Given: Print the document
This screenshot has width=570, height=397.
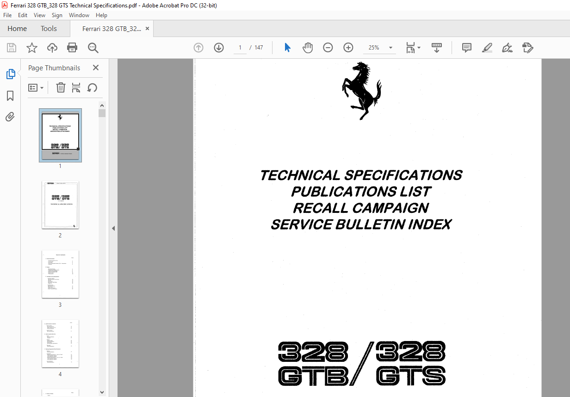Looking at the screenshot, I should click(x=72, y=48).
